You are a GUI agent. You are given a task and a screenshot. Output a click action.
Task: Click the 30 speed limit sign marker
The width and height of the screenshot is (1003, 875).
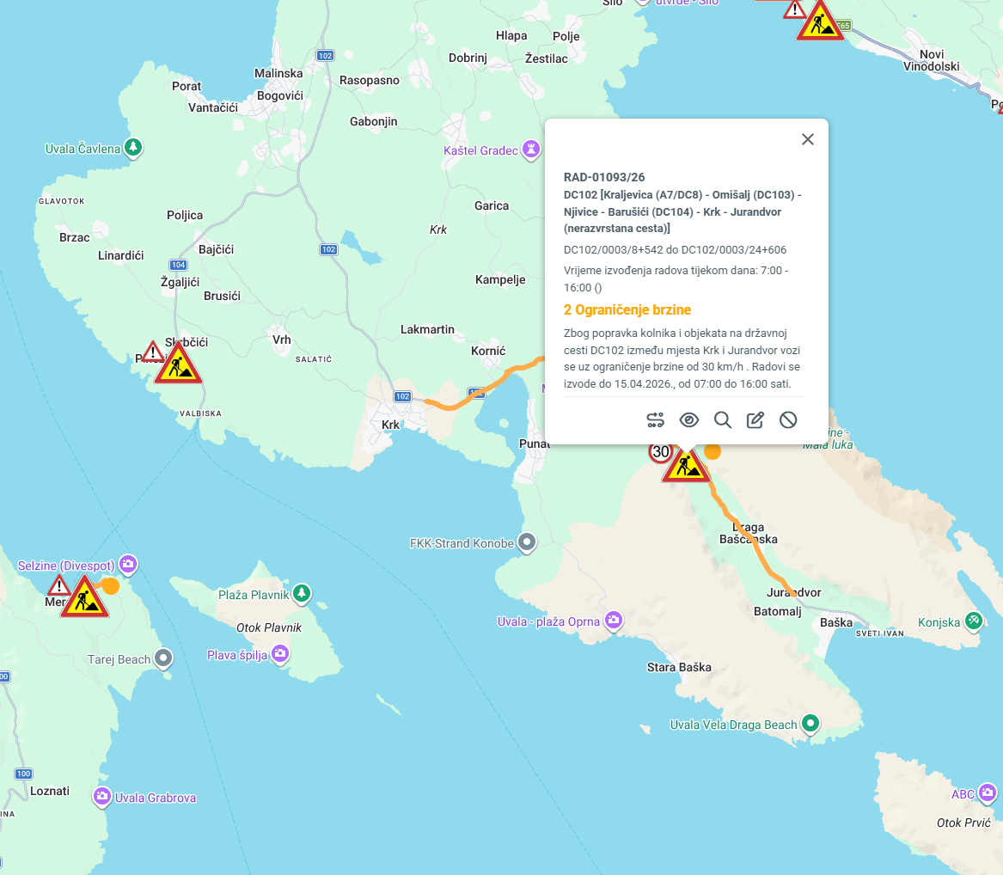pos(659,452)
